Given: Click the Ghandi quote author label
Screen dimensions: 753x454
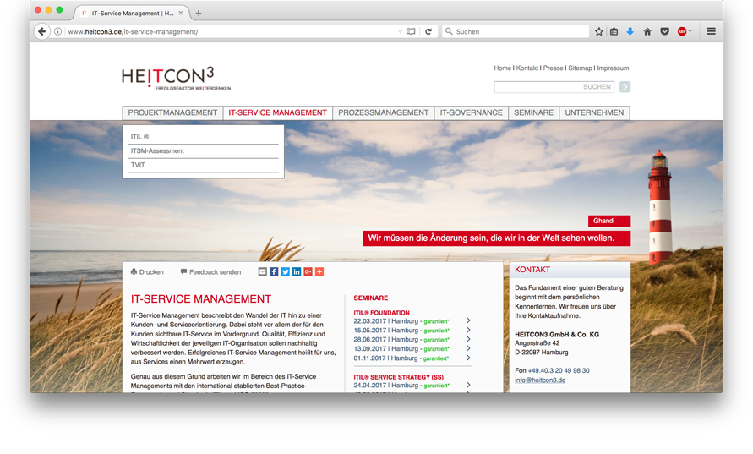Looking at the screenshot, I should (x=609, y=221).
